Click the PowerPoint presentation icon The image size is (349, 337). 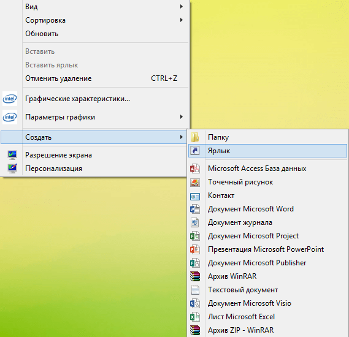[x=195, y=249]
